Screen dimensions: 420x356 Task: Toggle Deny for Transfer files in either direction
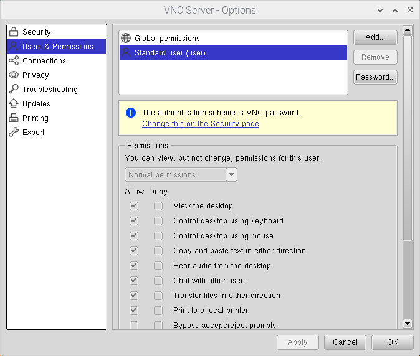pyautogui.click(x=158, y=295)
